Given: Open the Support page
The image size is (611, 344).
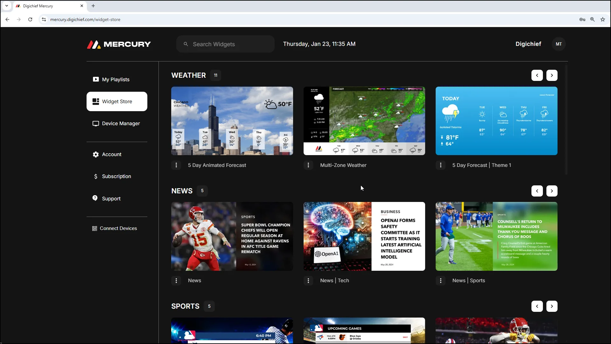Looking at the screenshot, I should pyautogui.click(x=111, y=198).
